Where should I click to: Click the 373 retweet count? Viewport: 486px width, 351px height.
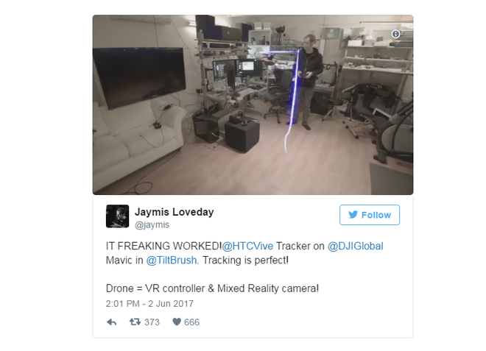coord(152,322)
